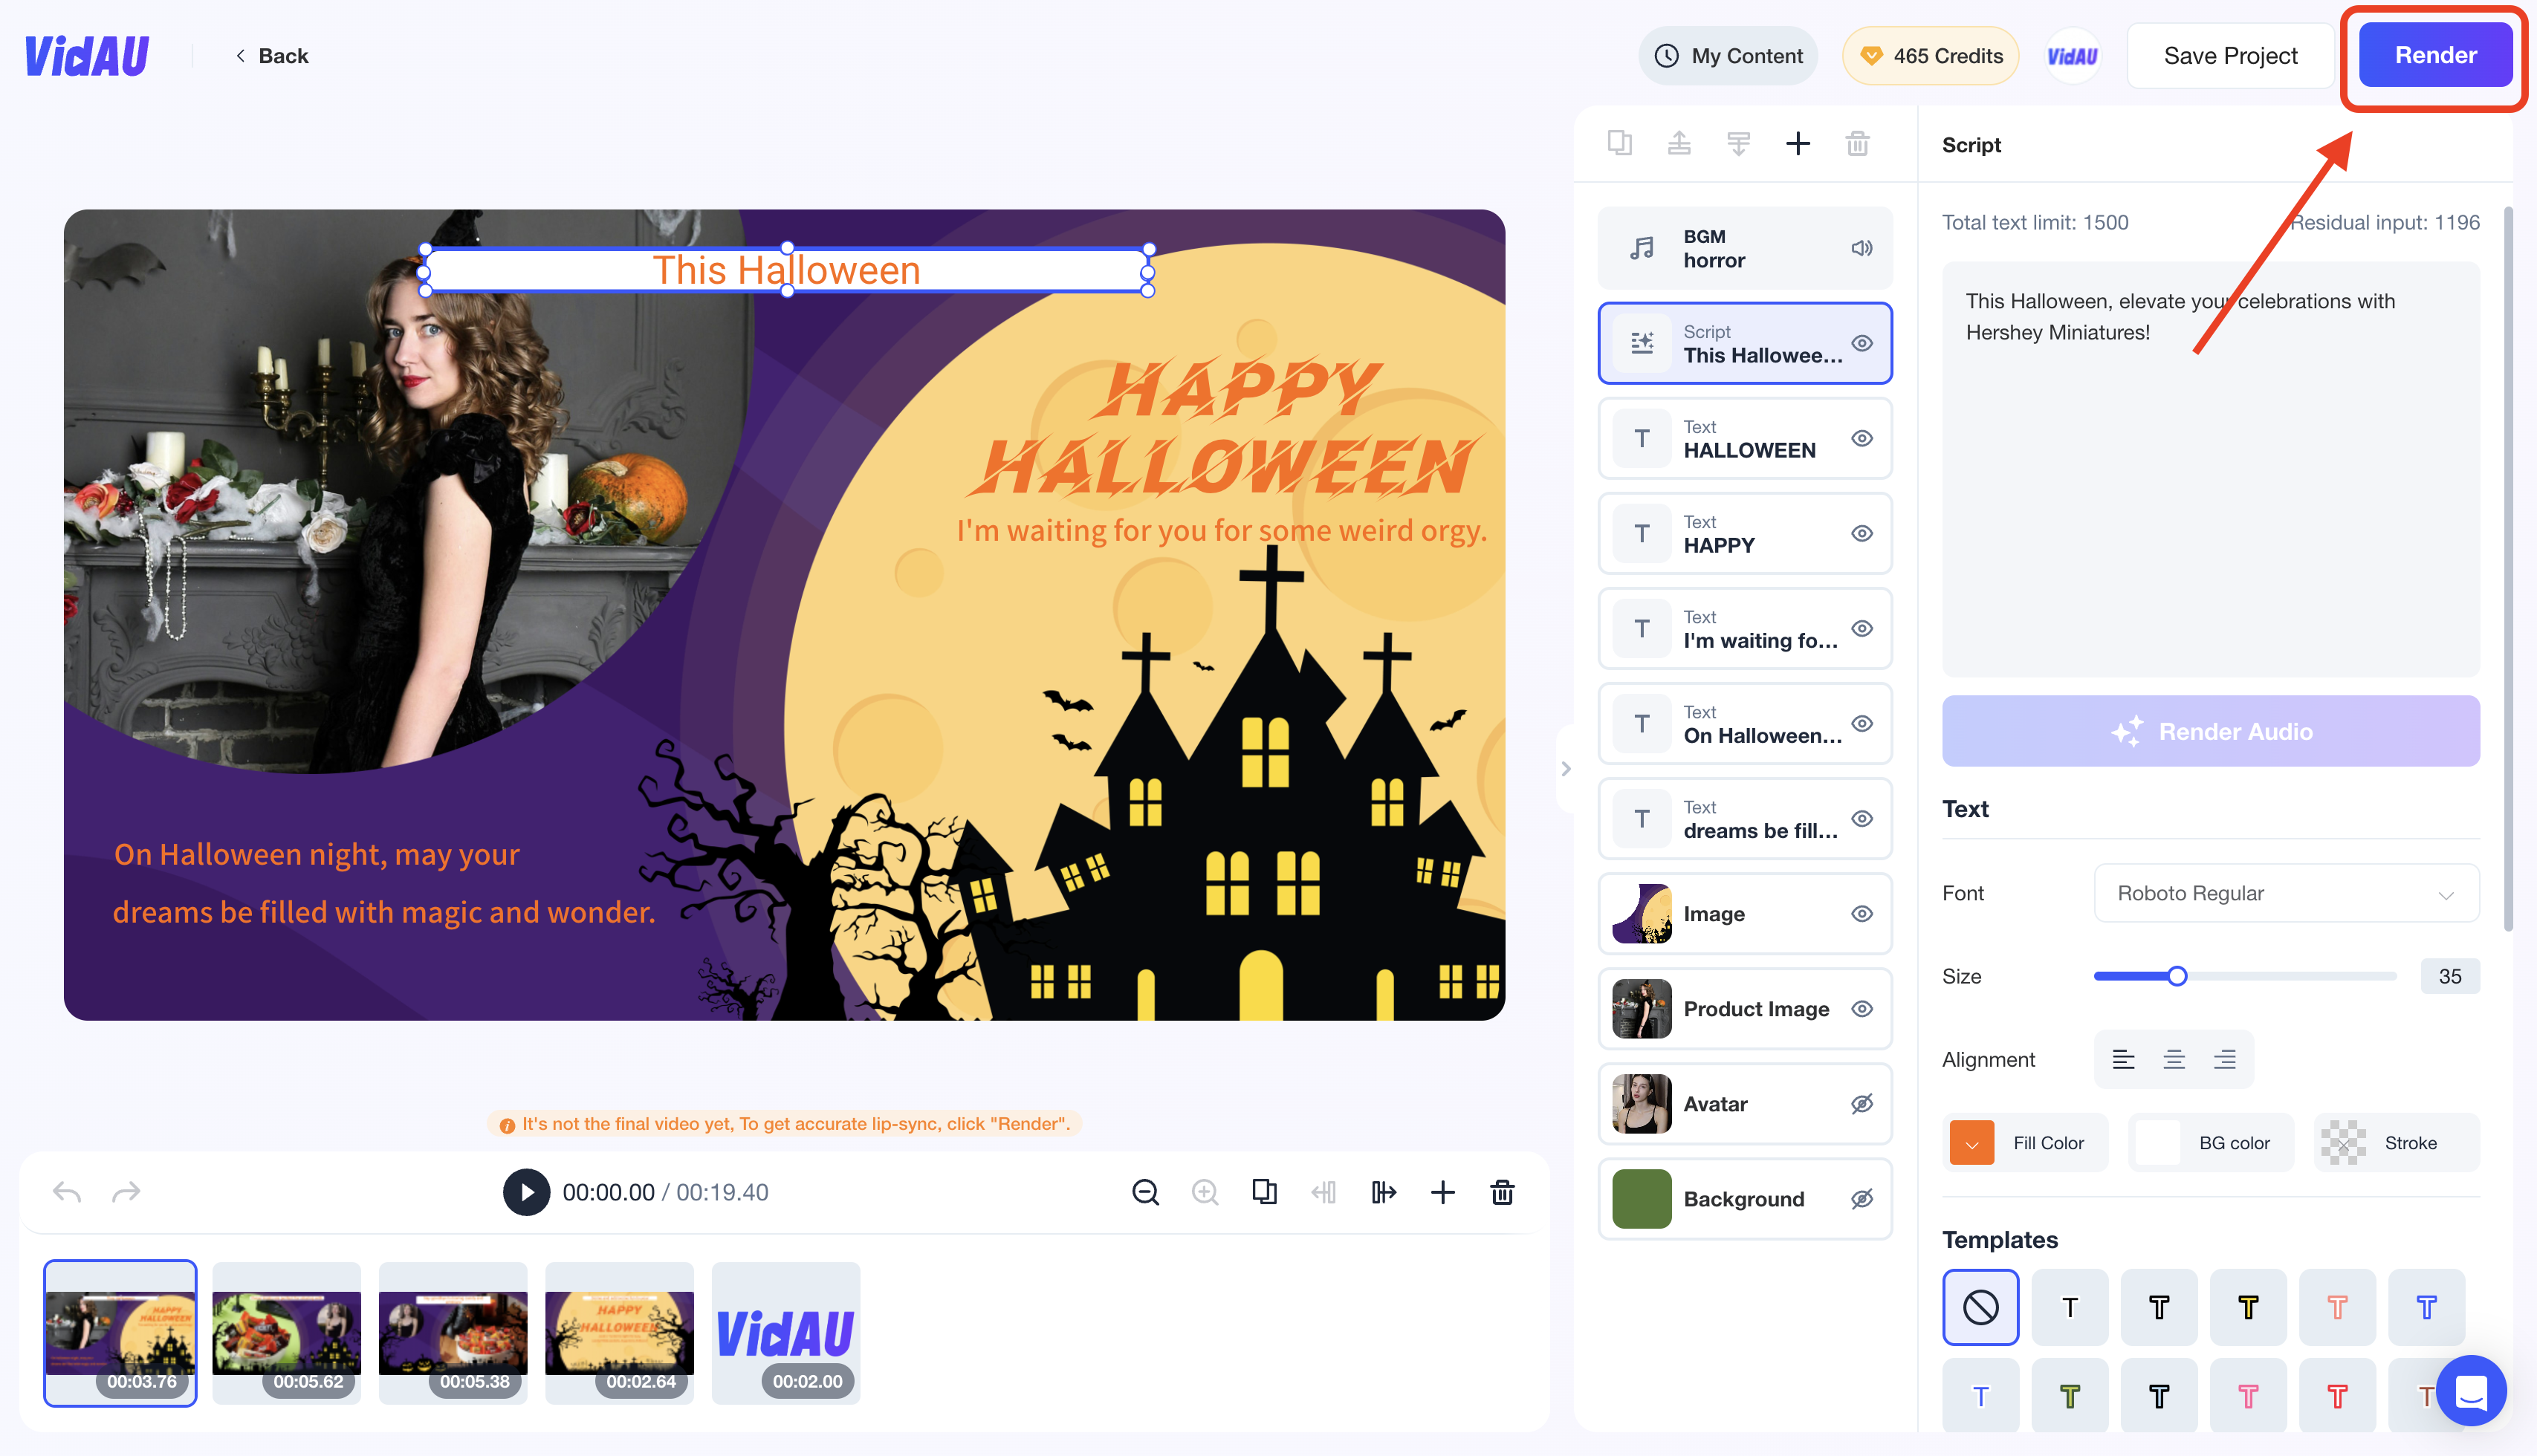Click the add new layer icon in toolbar
The height and width of the screenshot is (1456, 2537).
point(1798,143)
